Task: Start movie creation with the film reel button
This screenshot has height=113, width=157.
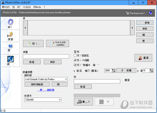Action: point(83,102)
